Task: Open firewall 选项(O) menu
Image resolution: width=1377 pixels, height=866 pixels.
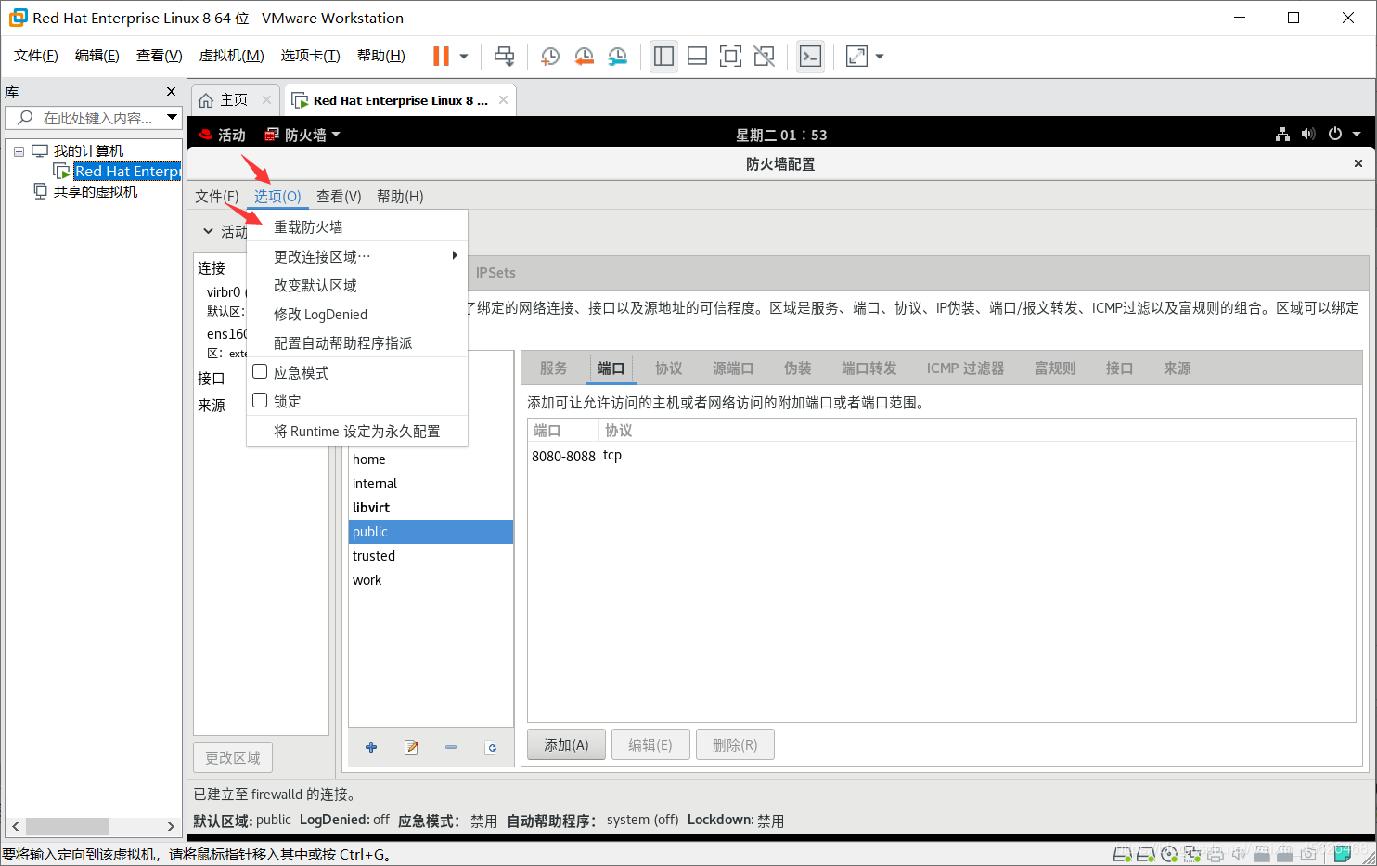Action: pos(277,196)
